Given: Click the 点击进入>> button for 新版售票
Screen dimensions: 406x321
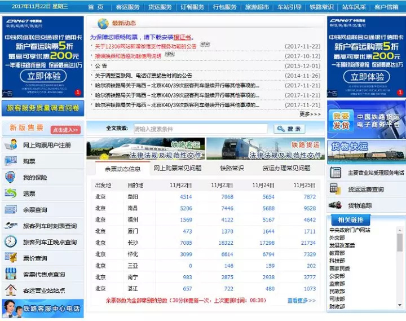Looking at the screenshot, I should click(x=66, y=130).
